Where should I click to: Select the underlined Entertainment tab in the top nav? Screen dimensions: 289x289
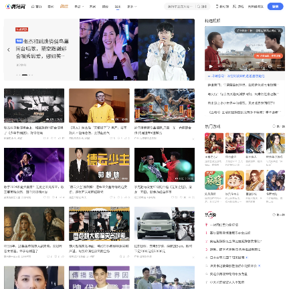(118, 7)
